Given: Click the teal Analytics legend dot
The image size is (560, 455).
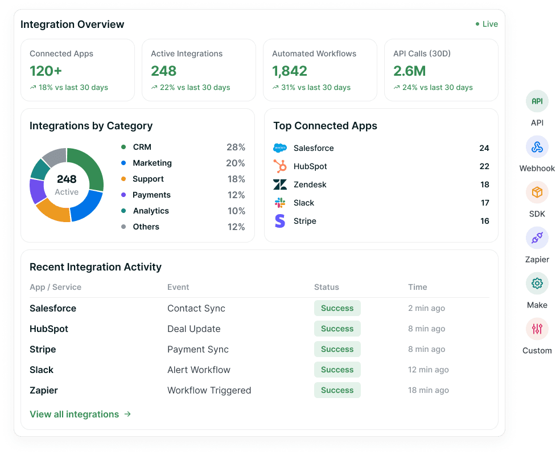Looking at the screenshot, I should pyautogui.click(x=123, y=211).
